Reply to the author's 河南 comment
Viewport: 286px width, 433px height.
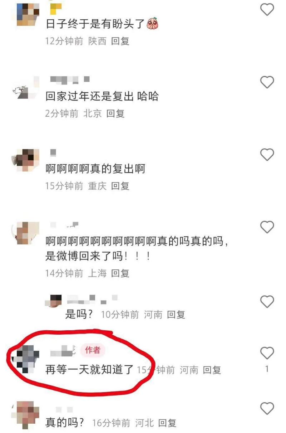[212, 370]
